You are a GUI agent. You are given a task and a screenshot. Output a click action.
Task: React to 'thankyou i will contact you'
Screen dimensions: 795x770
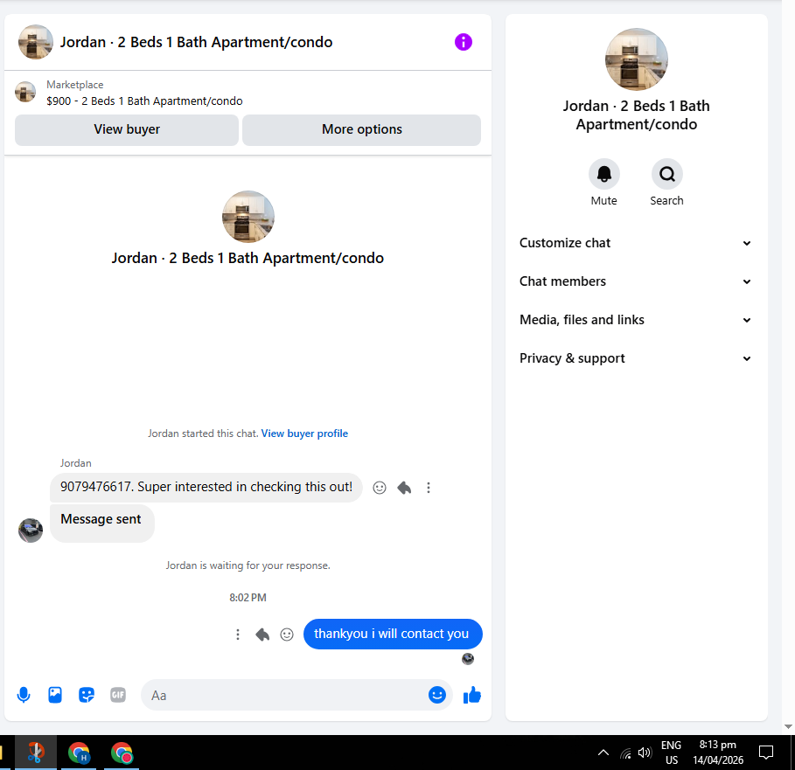[287, 635]
